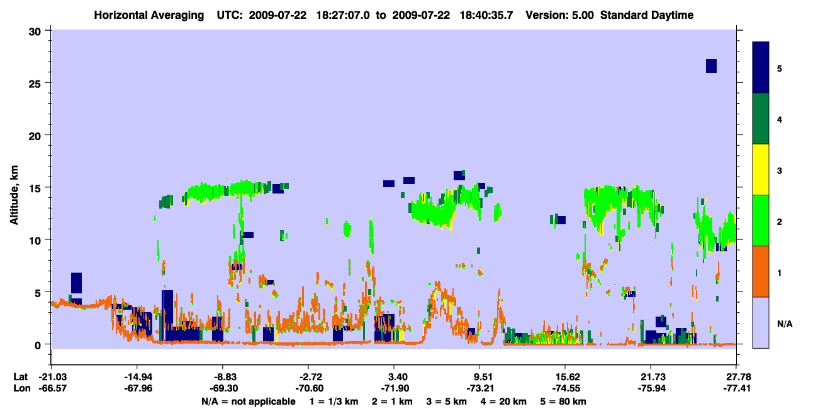Image resolution: width=818 pixels, height=419 pixels.
Task: Click the longitude value '-67.96'
Action: tap(137, 389)
